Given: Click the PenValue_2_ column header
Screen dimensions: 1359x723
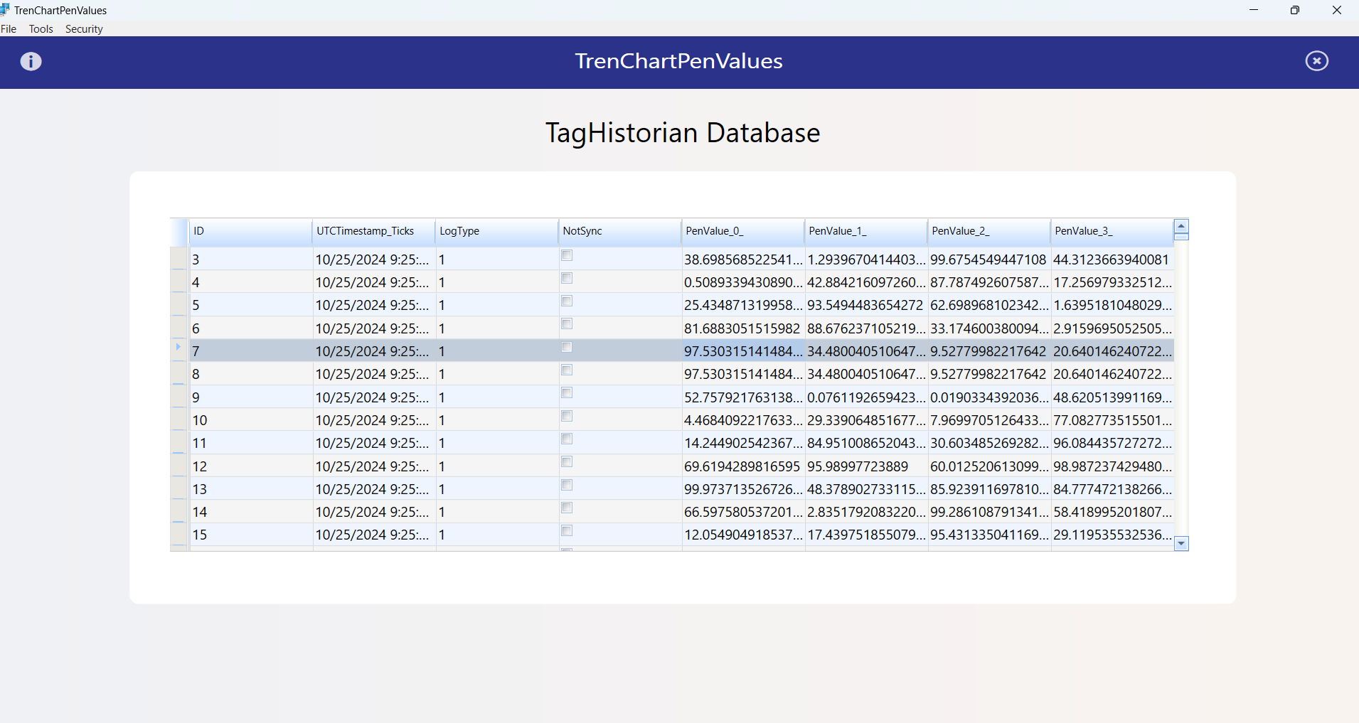Looking at the screenshot, I should [988, 231].
